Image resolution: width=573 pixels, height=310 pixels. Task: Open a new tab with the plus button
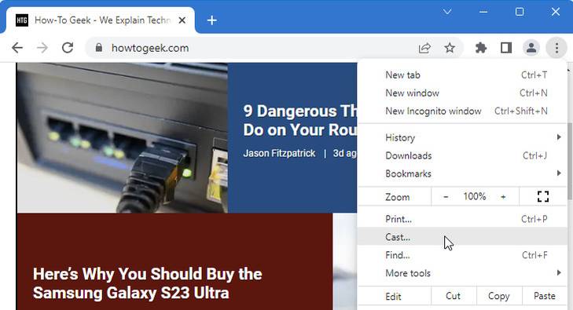tap(212, 20)
